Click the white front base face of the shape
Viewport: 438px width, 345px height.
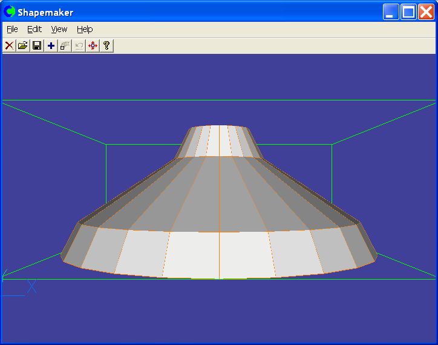click(219, 254)
